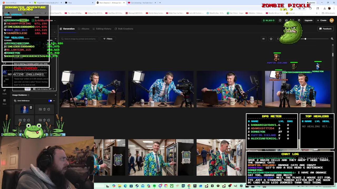Viewport: 337px width, 189px height.
Task: Click the search image by prompt field
Action: (80, 39)
